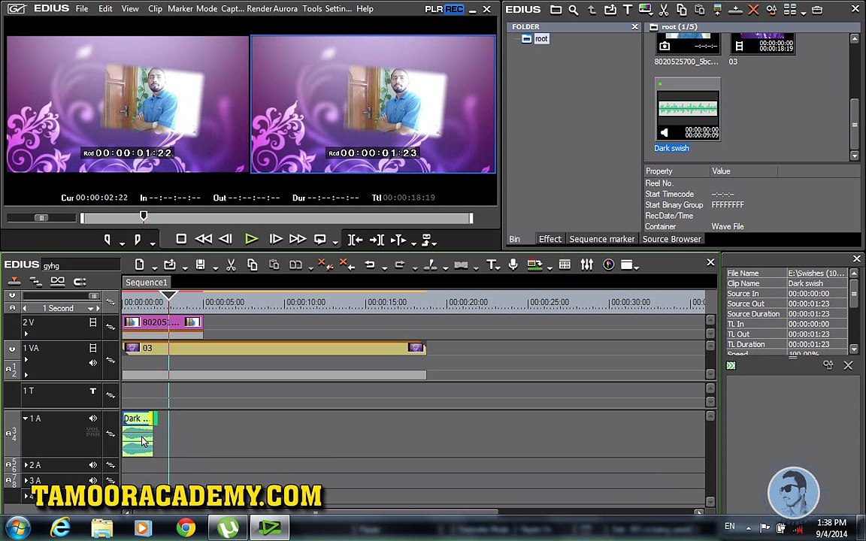The image size is (866, 541).
Task: Click Copy icon in timeline toolbar
Action: 253,265
